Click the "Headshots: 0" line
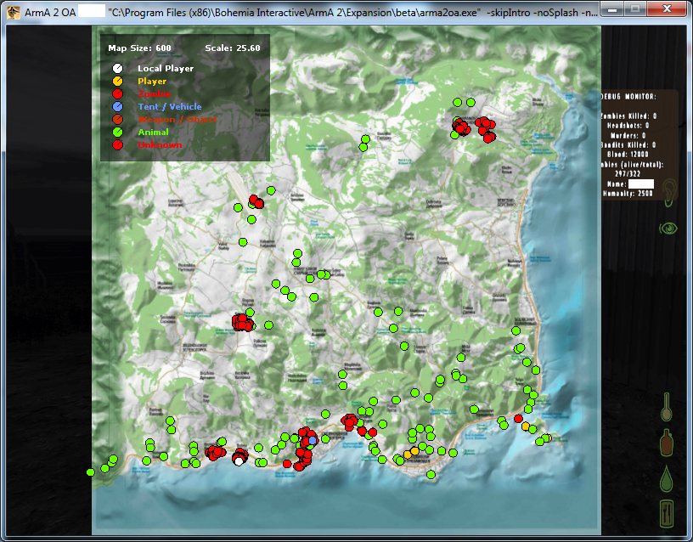 628,126
